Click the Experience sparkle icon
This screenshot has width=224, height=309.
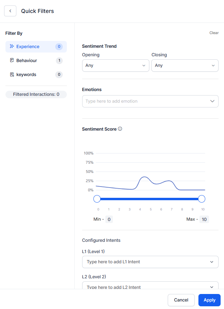[x=12, y=46]
